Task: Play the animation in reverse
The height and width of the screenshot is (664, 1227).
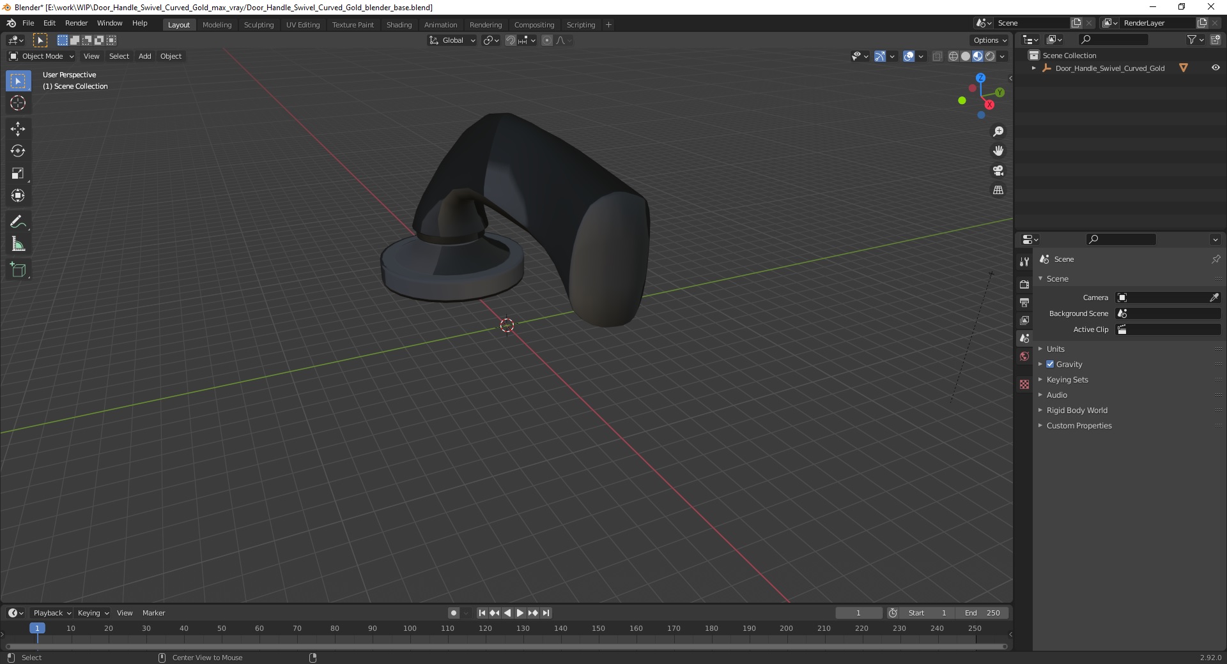Action: [x=507, y=613]
